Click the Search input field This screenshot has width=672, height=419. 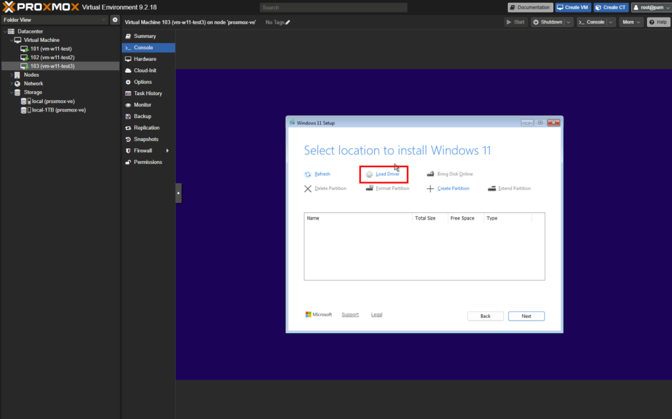point(333,8)
